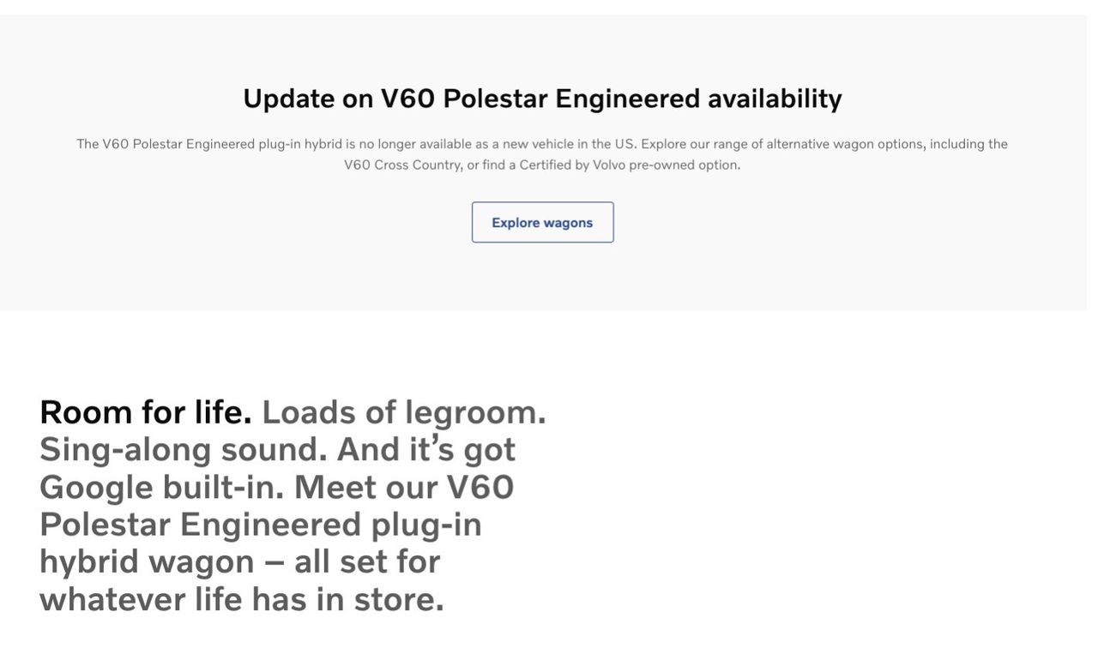The height and width of the screenshot is (666, 1098).
Task: Click the bold 'Room for life.' text
Action: (x=146, y=412)
